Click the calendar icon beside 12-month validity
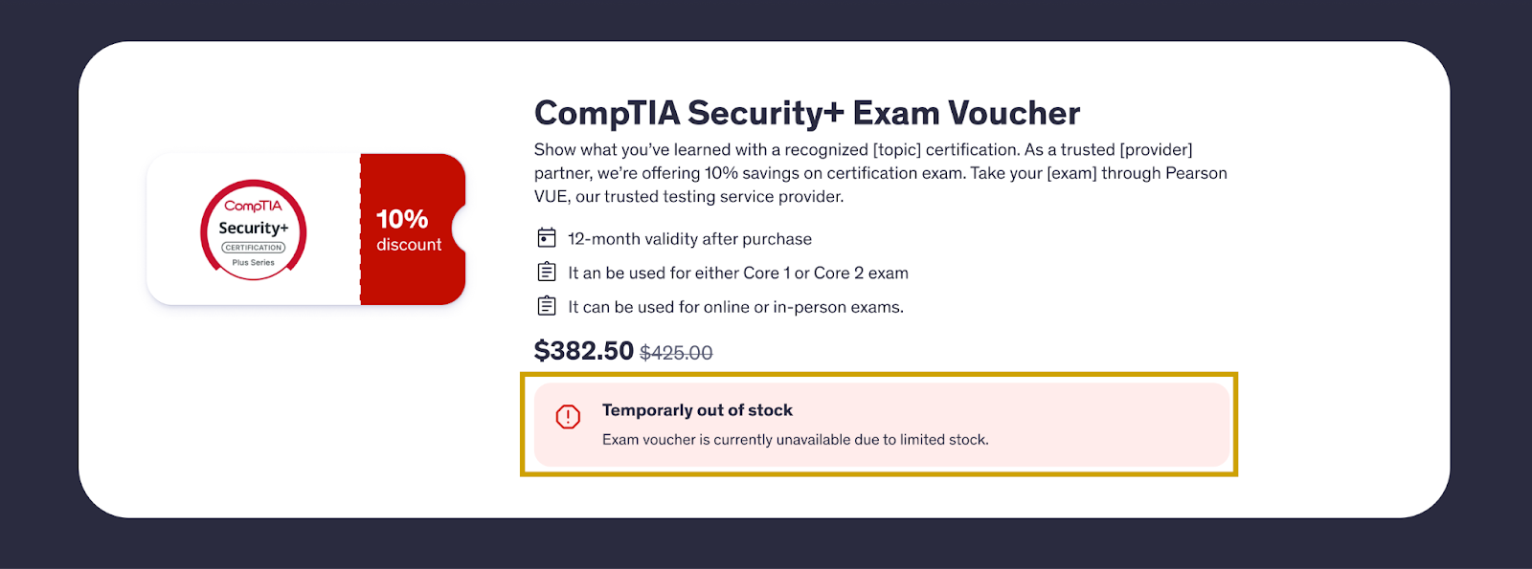This screenshot has width=1532, height=569. pyautogui.click(x=547, y=238)
